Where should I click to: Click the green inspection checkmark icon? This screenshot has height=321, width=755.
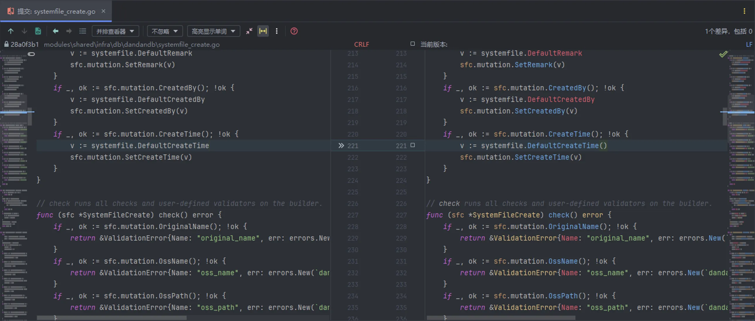pyautogui.click(x=723, y=54)
